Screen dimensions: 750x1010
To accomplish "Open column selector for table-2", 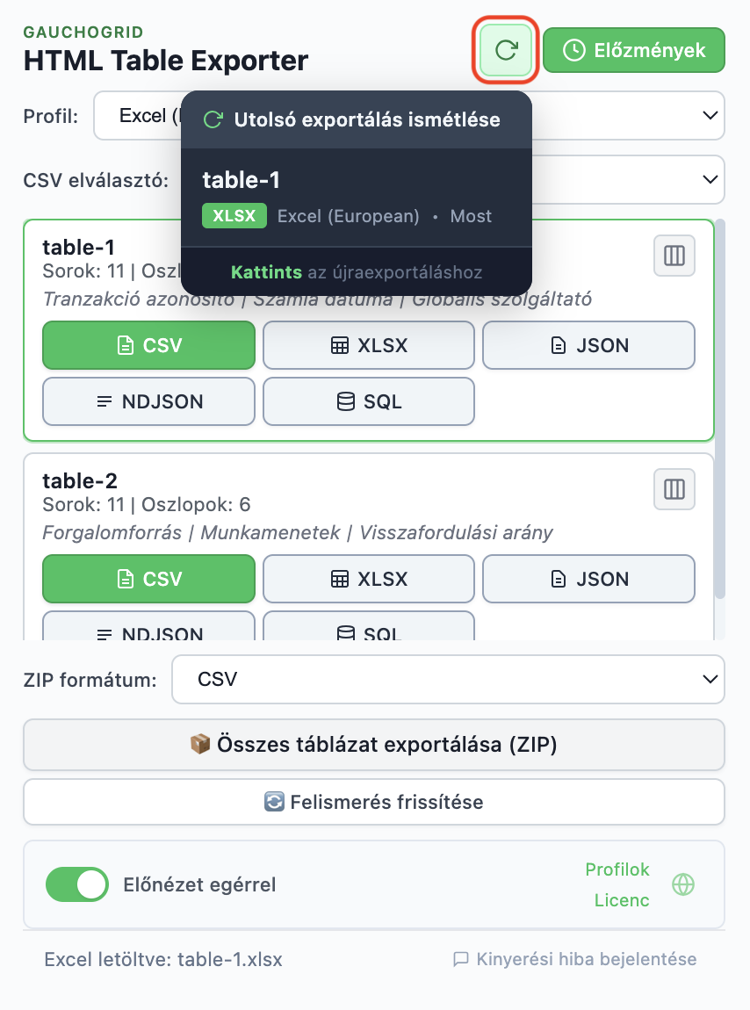I will [x=674, y=489].
